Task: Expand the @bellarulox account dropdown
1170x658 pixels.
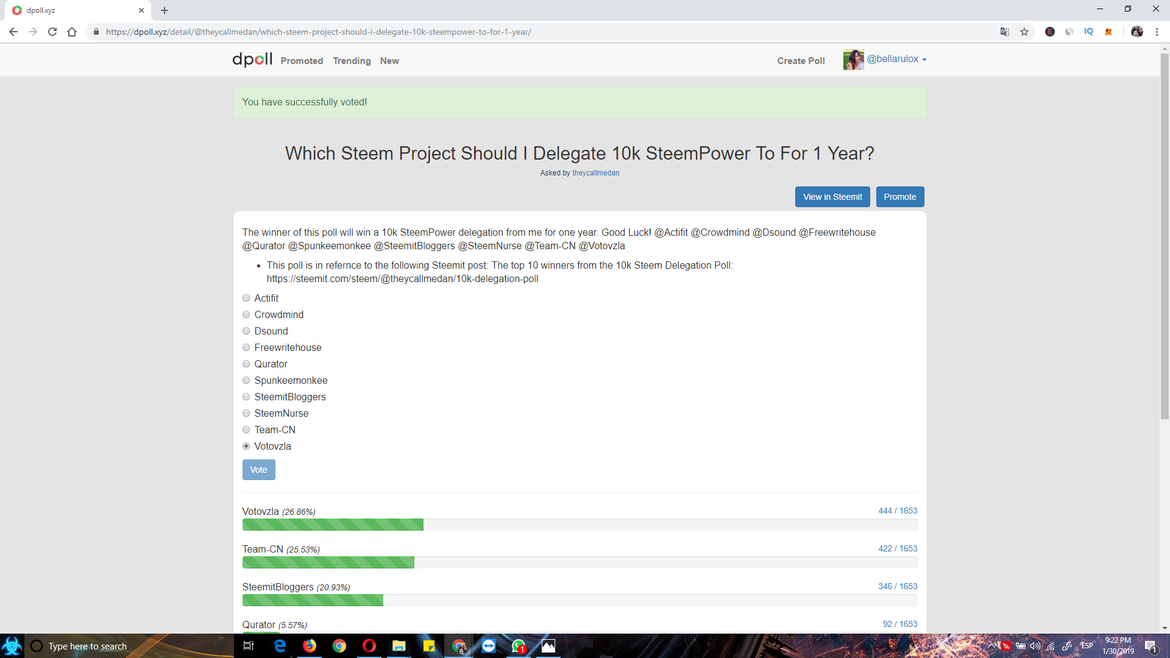Action: (x=896, y=59)
